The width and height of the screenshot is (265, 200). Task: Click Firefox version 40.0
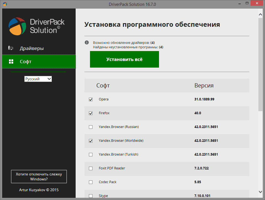pyautogui.click(x=198, y=113)
